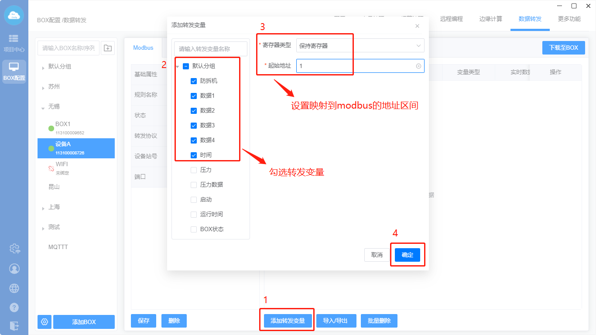Click the 取消 button

coord(377,255)
